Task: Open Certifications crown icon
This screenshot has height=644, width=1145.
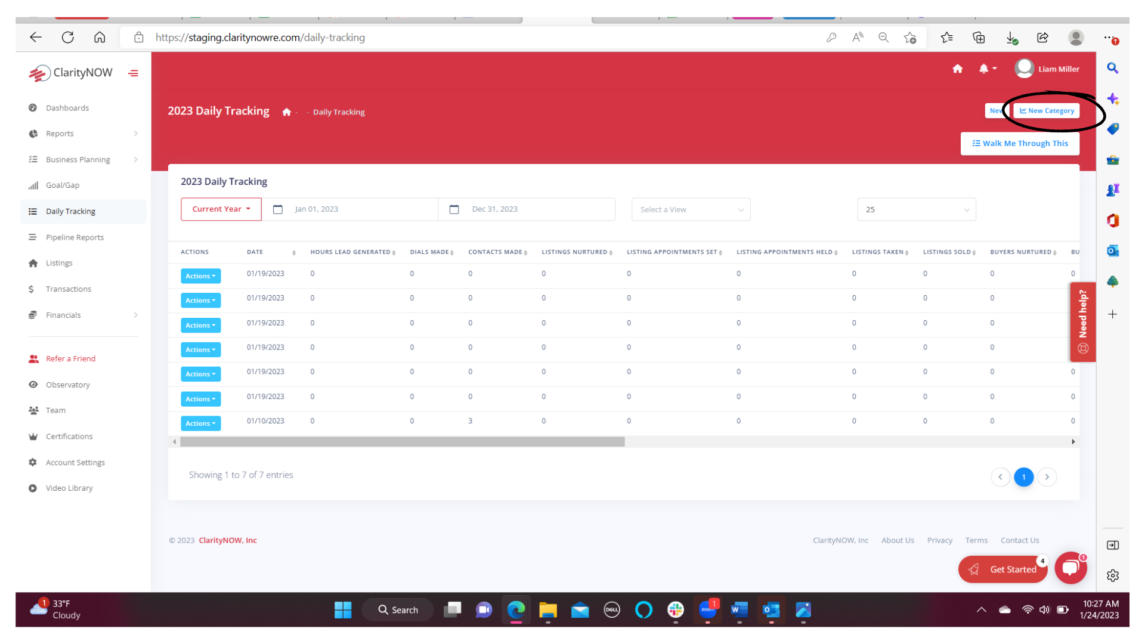Action: click(33, 436)
